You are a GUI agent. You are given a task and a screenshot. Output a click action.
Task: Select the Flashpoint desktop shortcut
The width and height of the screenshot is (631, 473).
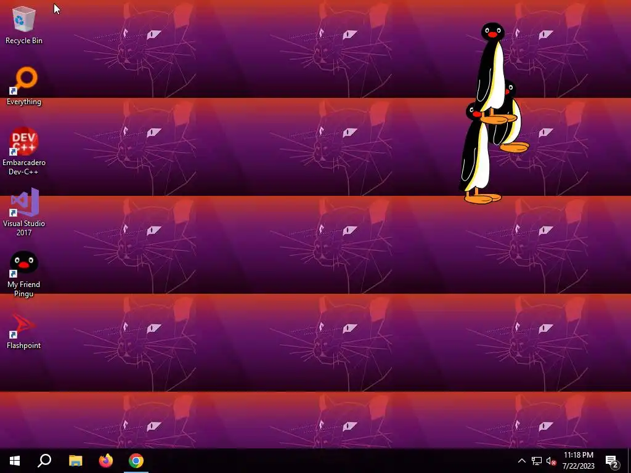24,331
